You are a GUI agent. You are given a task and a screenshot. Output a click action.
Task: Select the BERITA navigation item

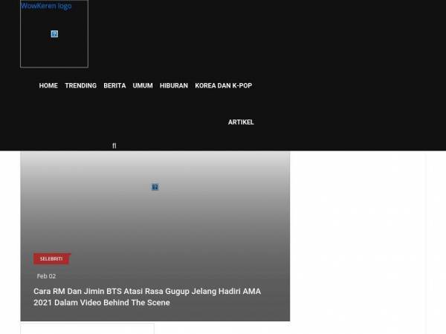point(114,86)
